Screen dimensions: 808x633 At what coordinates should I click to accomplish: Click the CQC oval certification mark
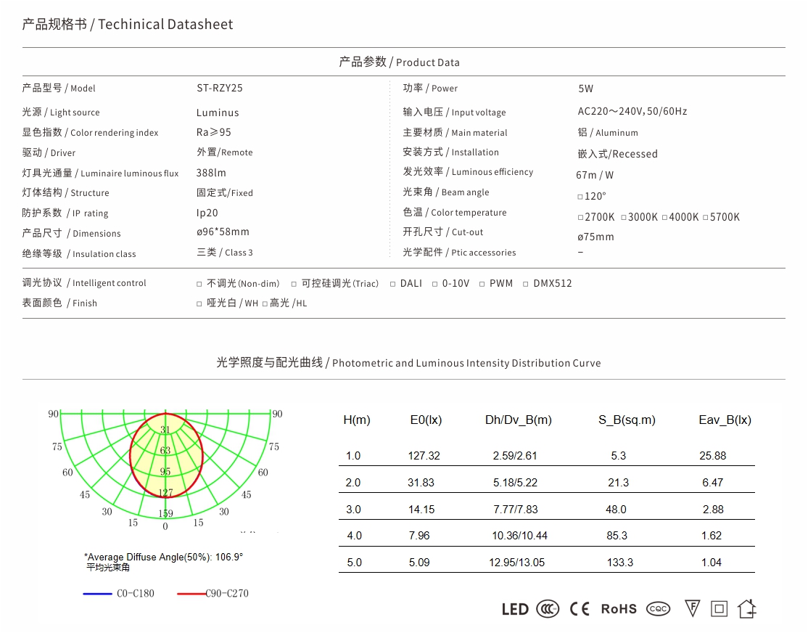coord(659,609)
